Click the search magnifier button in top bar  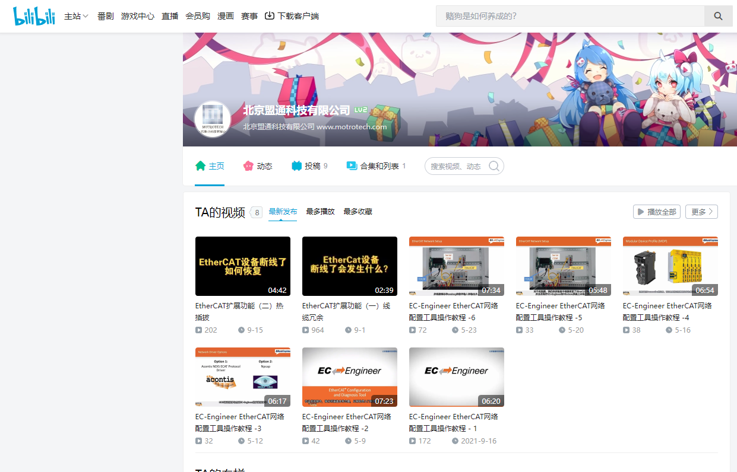pyautogui.click(x=719, y=16)
